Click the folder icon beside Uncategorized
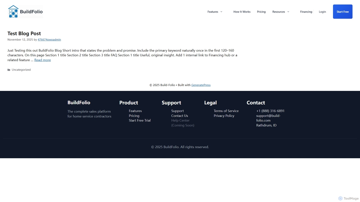The height and width of the screenshot is (202, 360). tap(9, 70)
